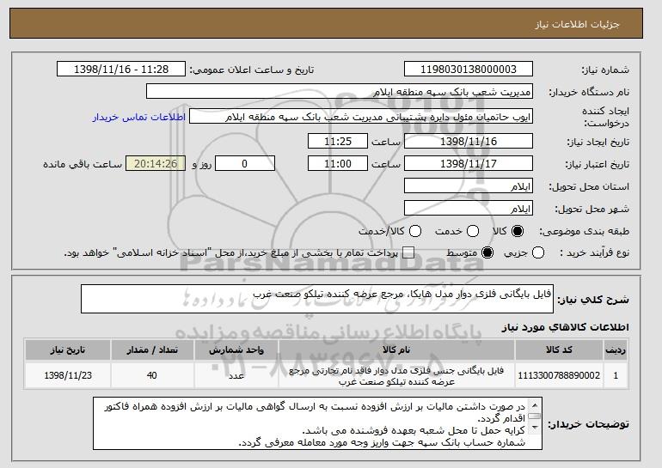This screenshot has width=662, height=468.
Task: Click the واحد شمارش column header
Action: coord(236,350)
